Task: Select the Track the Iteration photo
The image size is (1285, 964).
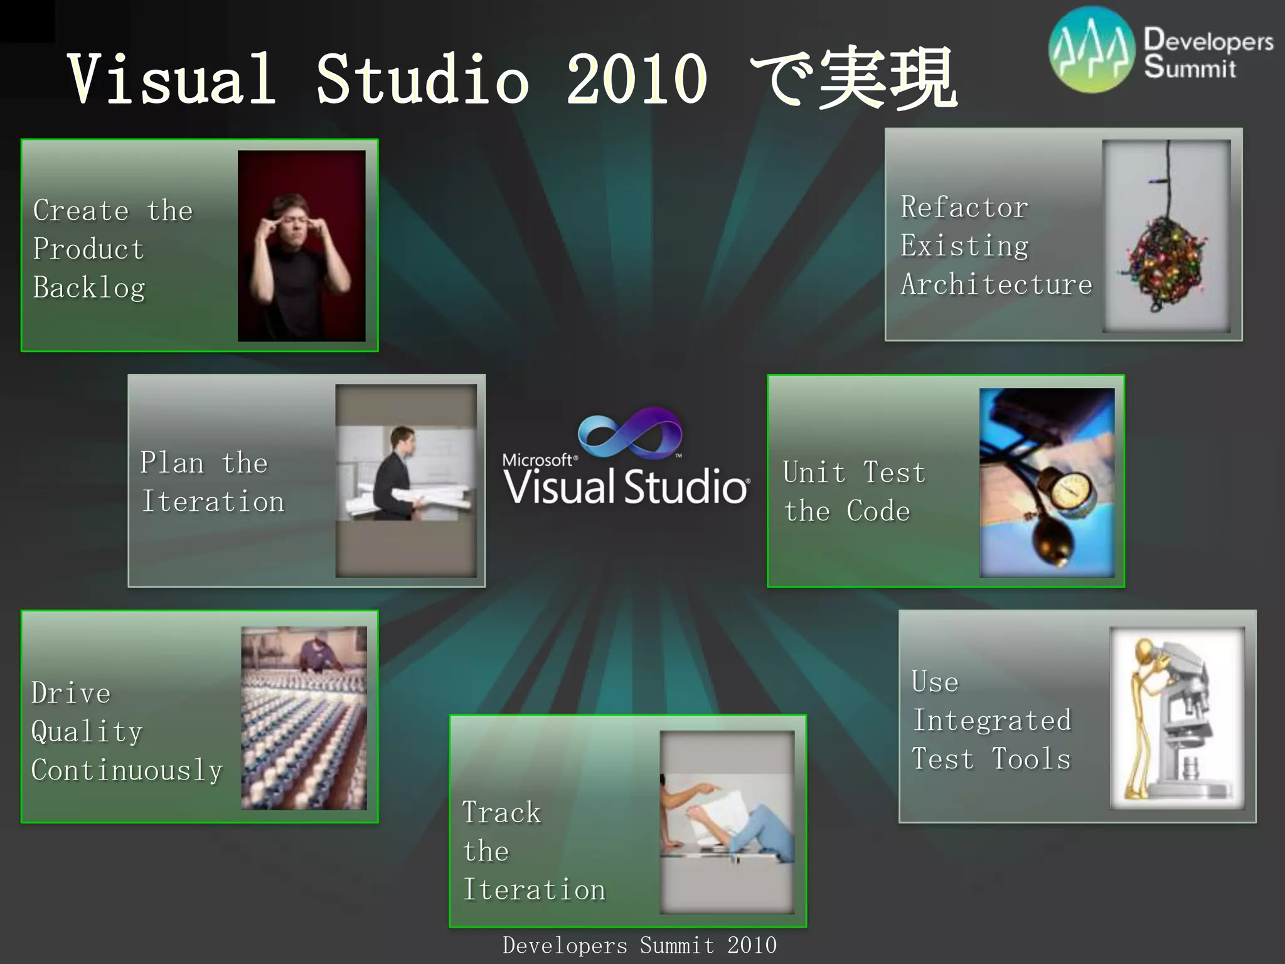Action: (x=727, y=822)
